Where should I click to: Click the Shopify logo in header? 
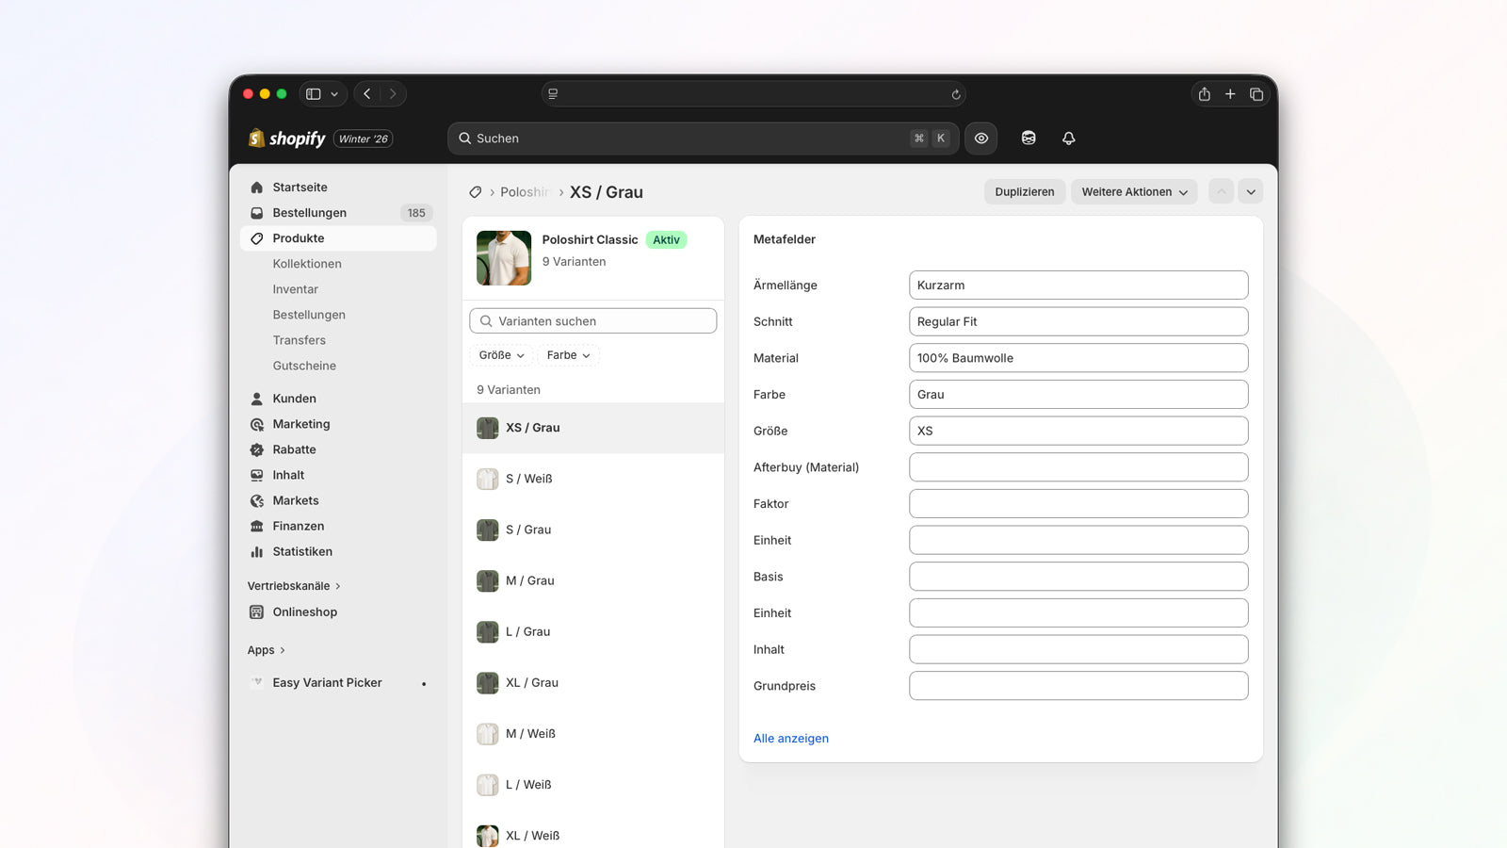(287, 139)
